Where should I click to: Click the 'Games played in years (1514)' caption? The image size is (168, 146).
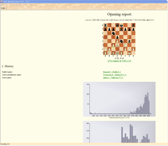point(119,118)
